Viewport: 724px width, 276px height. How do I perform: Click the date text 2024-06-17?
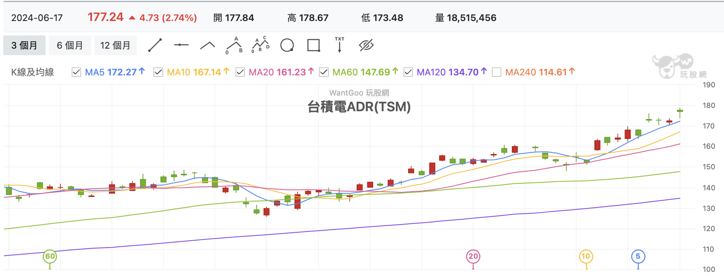point(37,18)
